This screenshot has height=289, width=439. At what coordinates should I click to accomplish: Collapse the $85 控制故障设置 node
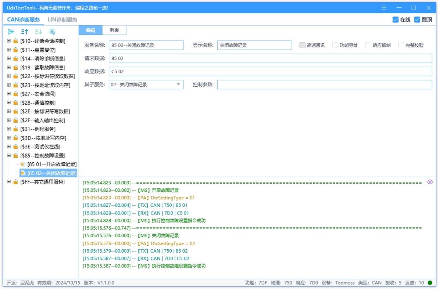9,155
